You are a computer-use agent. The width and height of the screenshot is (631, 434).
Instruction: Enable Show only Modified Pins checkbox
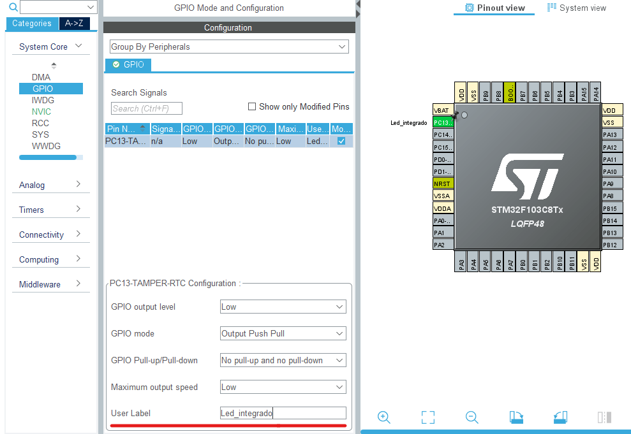pos(252,106)
